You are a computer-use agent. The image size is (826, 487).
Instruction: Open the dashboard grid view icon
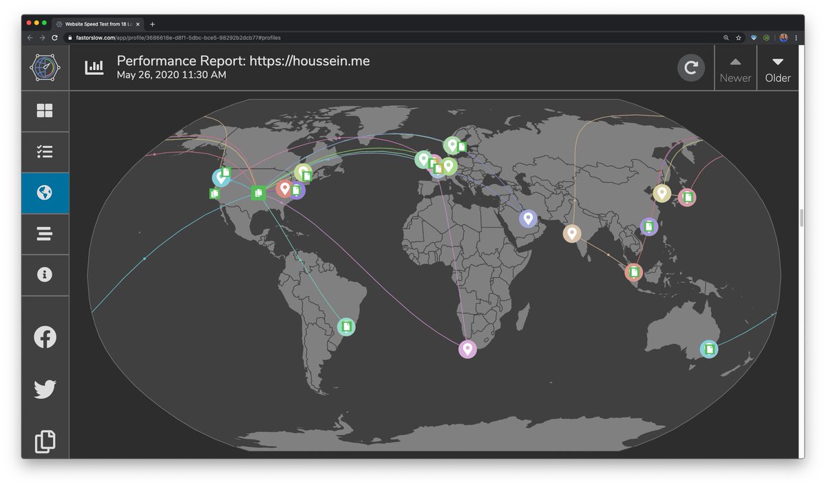pyautogui.click(x=44, y=110)
